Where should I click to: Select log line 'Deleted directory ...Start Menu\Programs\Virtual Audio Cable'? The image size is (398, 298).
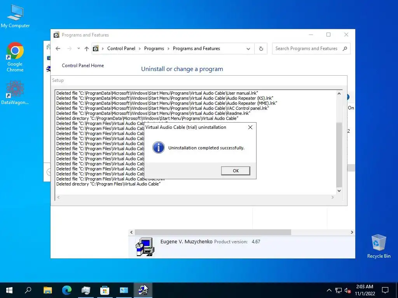[147, 118]
